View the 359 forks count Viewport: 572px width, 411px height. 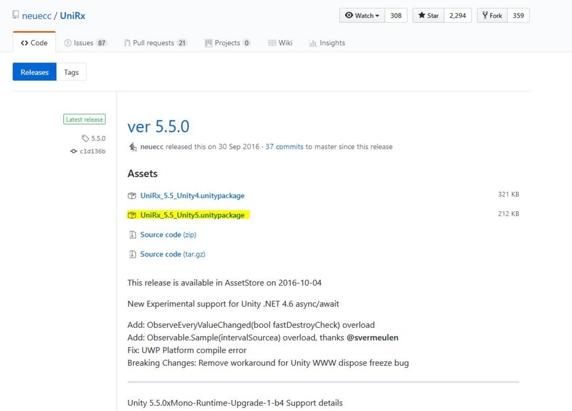coord(518,15)
